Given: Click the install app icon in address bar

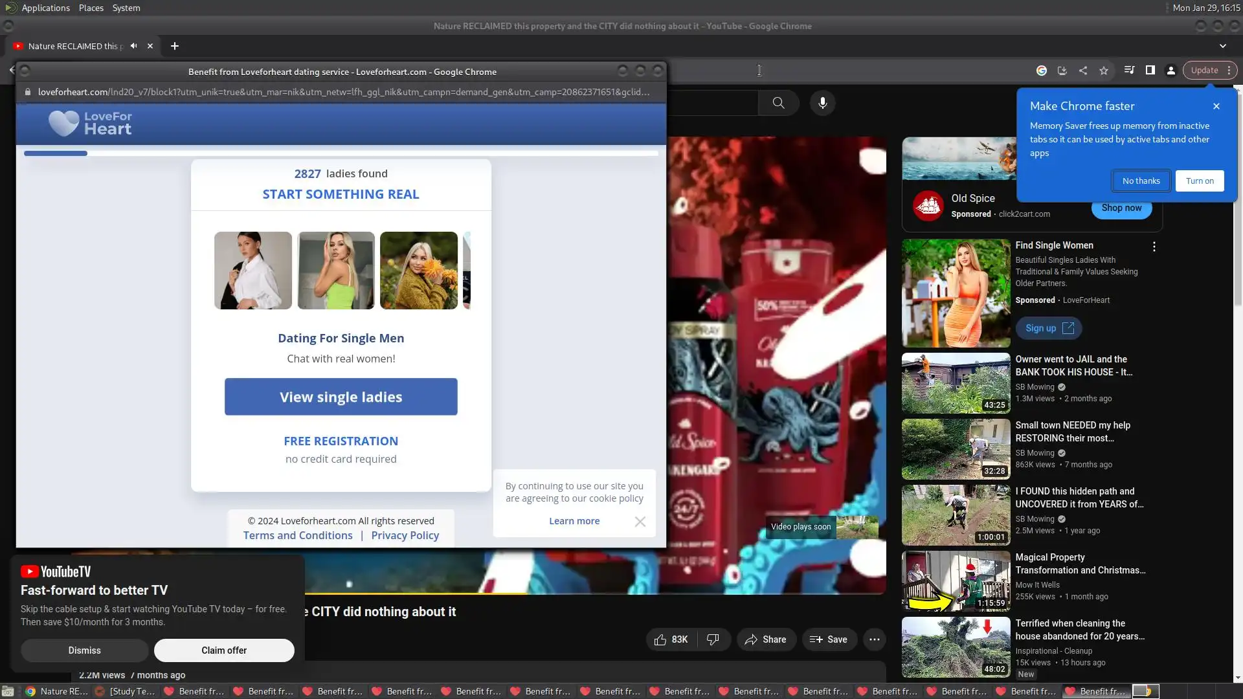Looking at the screenshot, I should coord(1062,71).
